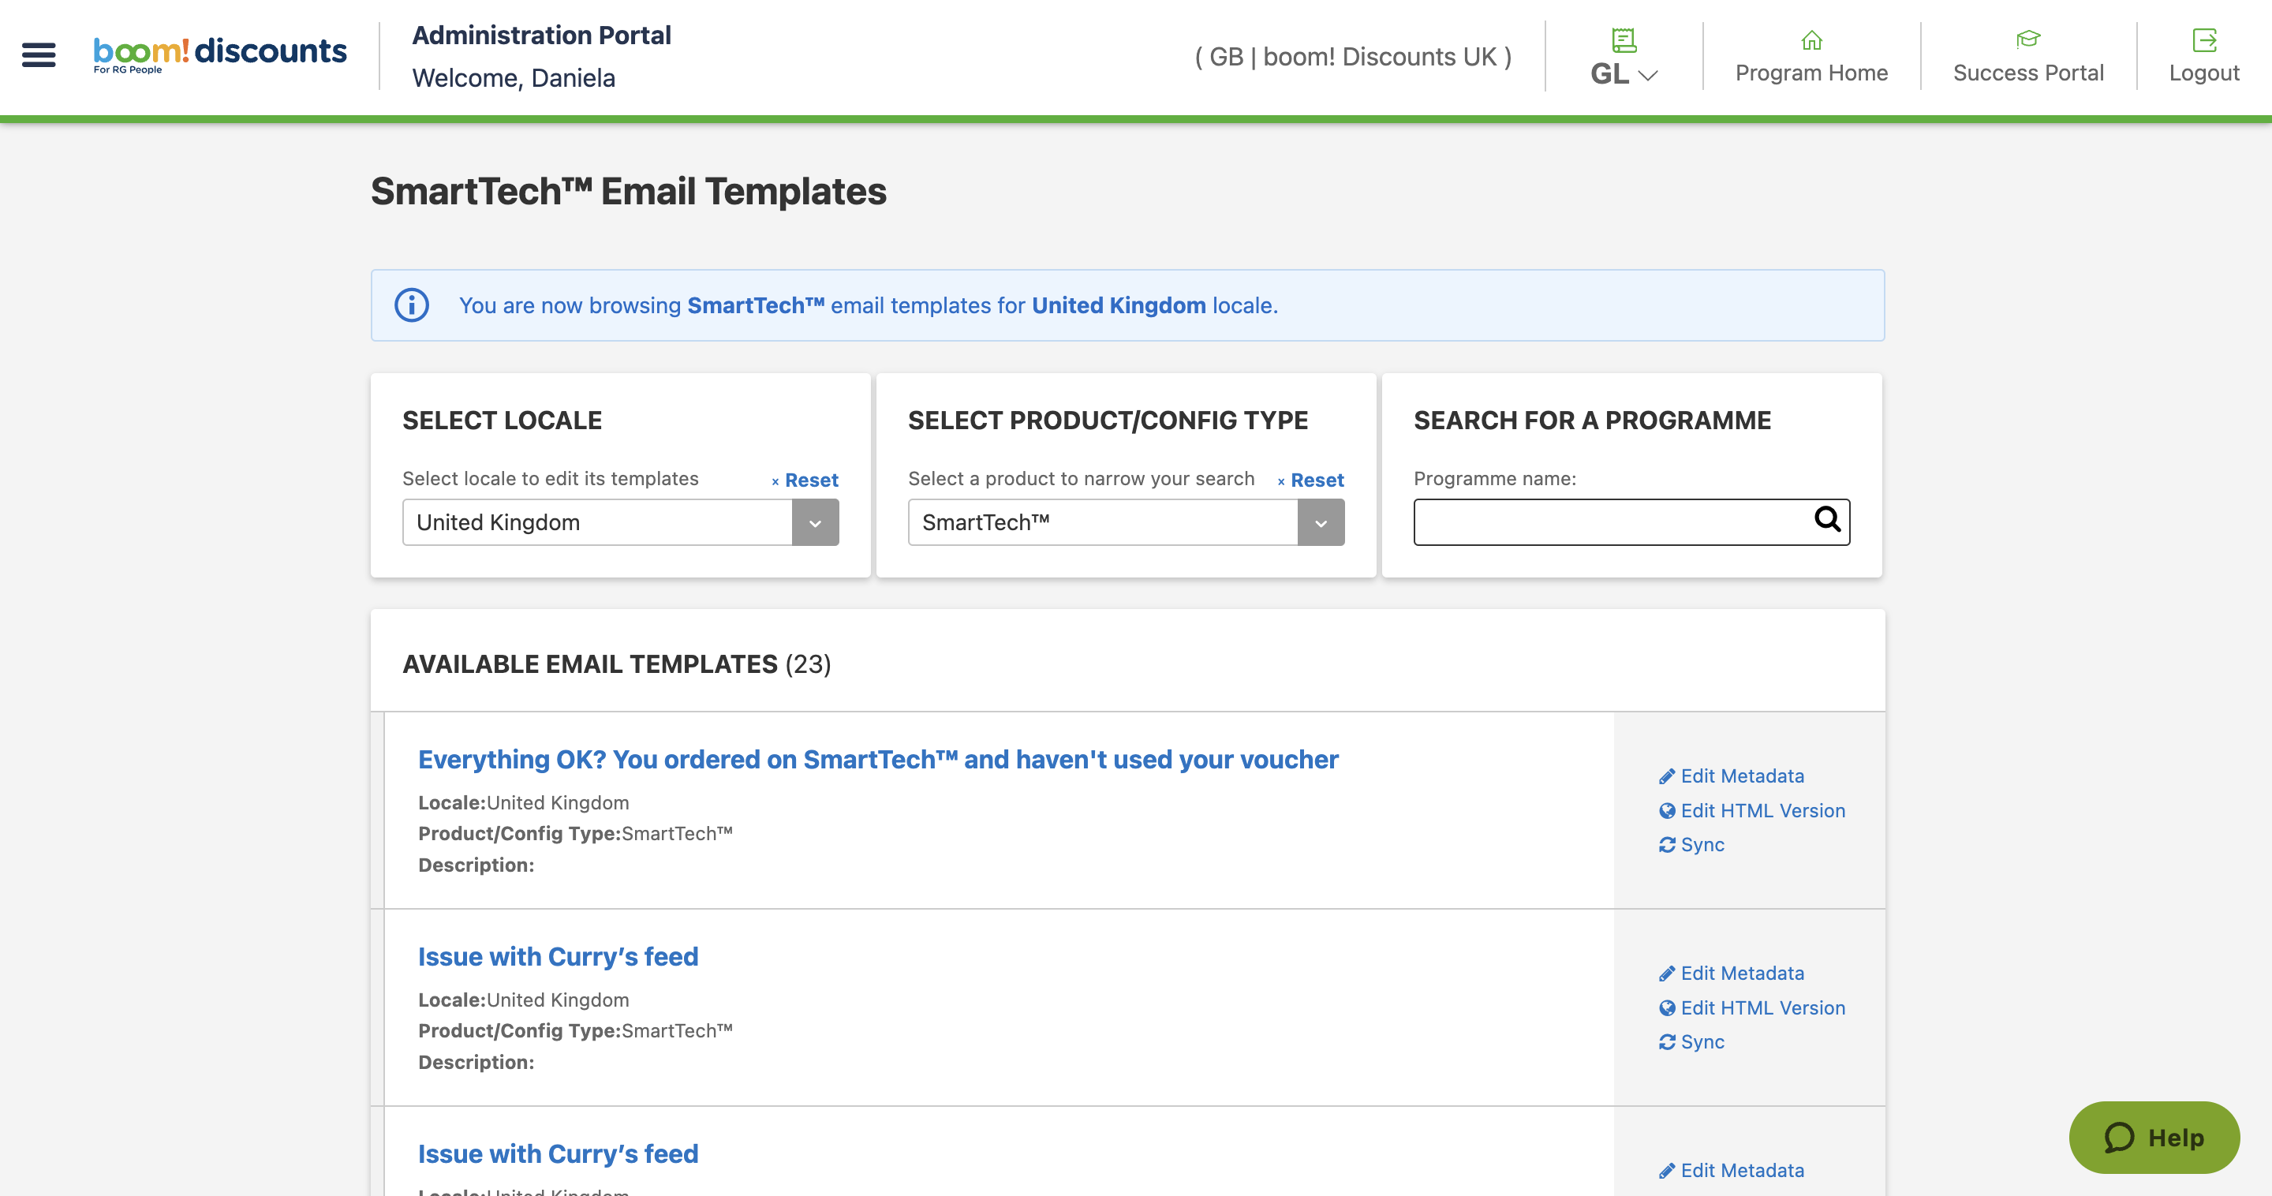Click the product type dropdown arrow
This screenshot has height=1196, width=2272.
[x=1321, y=522]
